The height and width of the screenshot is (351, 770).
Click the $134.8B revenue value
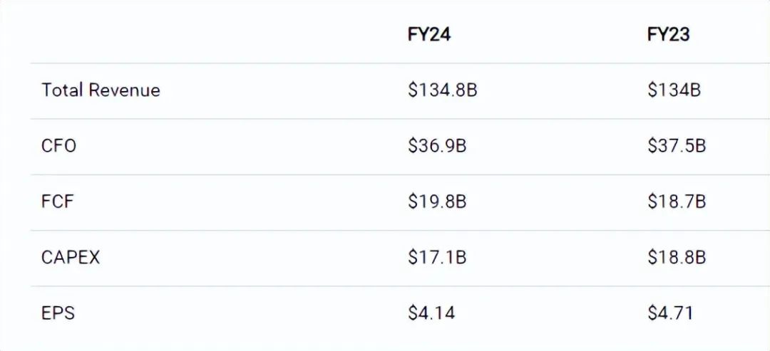pos(442,90)
